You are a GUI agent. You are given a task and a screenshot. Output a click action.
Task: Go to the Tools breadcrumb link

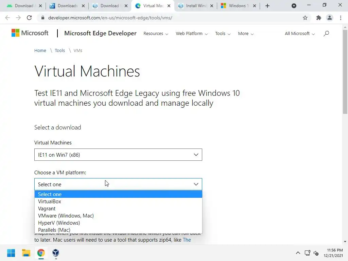point(60,50)
